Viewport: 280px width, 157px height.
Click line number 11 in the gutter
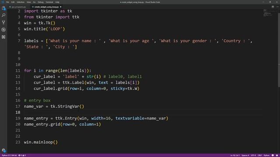(x=18, y=71)
